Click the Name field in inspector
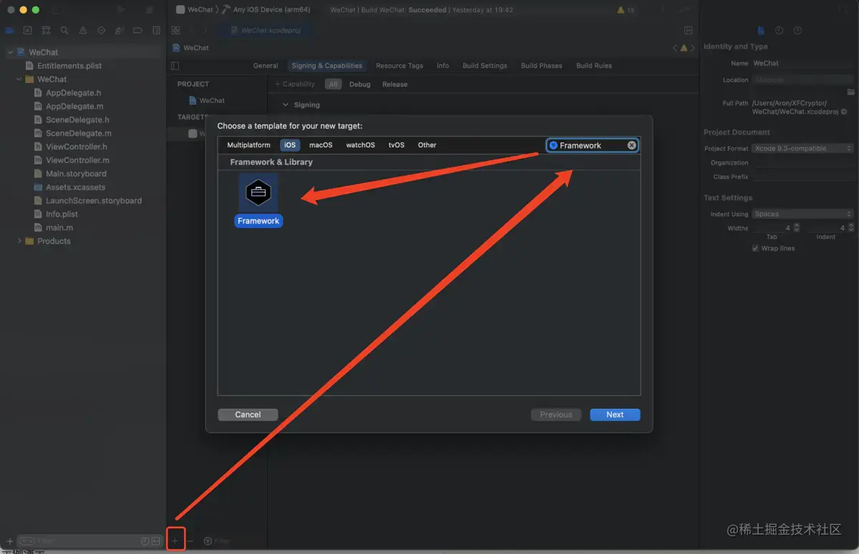Screen dimensions: 859x554 (802, 64)
